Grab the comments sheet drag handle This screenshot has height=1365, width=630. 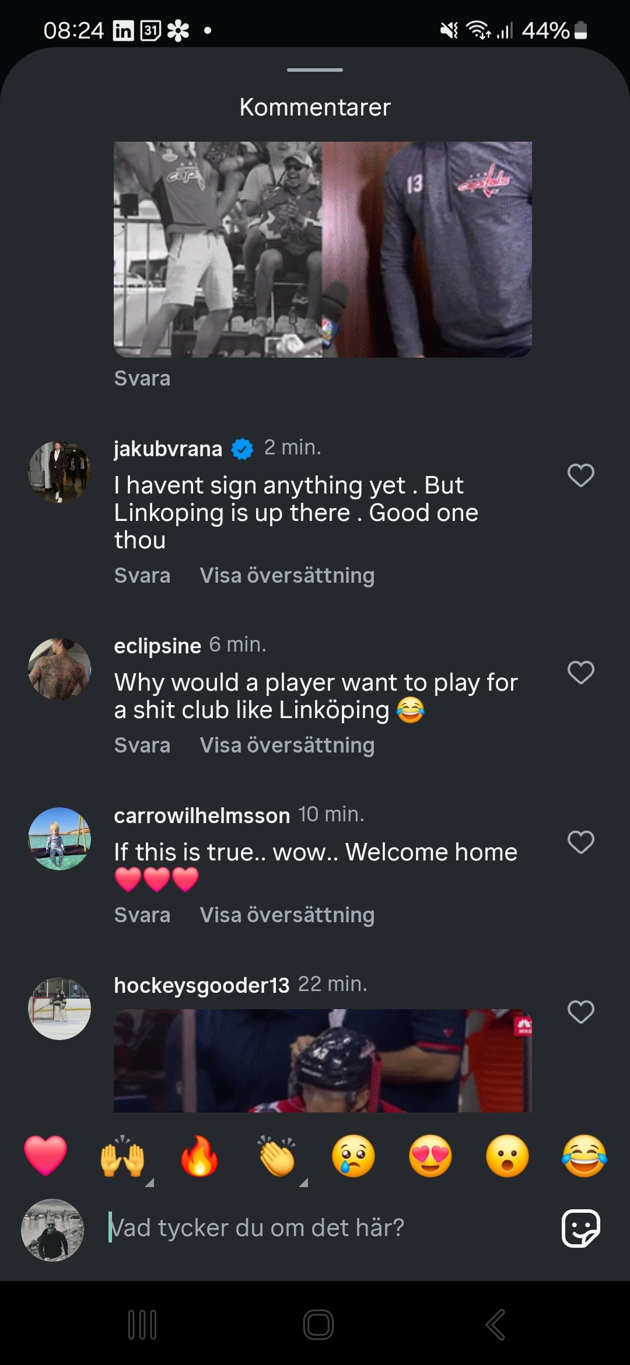pyautogui.click(x=315, y=70)
